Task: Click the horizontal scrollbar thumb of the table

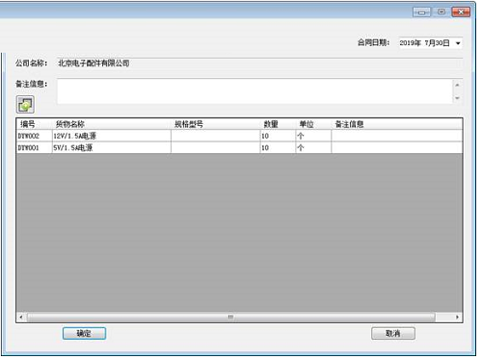Action: (231, 318)
